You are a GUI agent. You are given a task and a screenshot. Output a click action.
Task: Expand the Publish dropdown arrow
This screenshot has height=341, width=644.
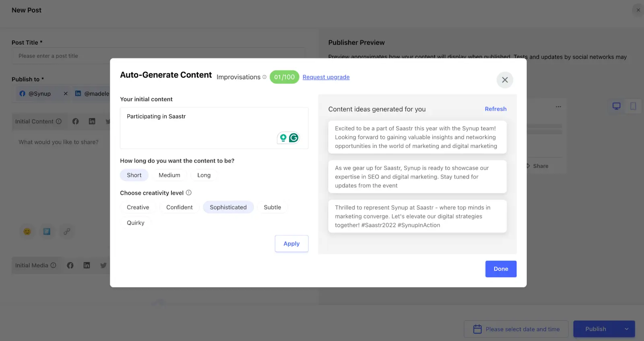(627, 329)
